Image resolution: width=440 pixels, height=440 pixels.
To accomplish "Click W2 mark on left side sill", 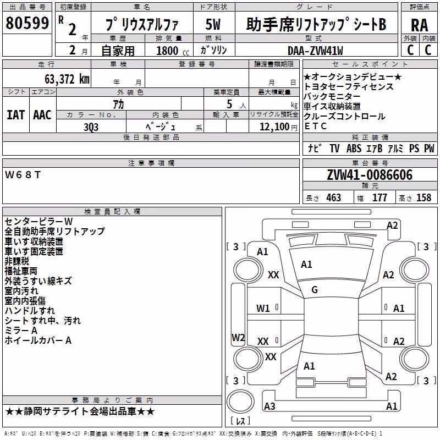I will [x=238, y=337].
